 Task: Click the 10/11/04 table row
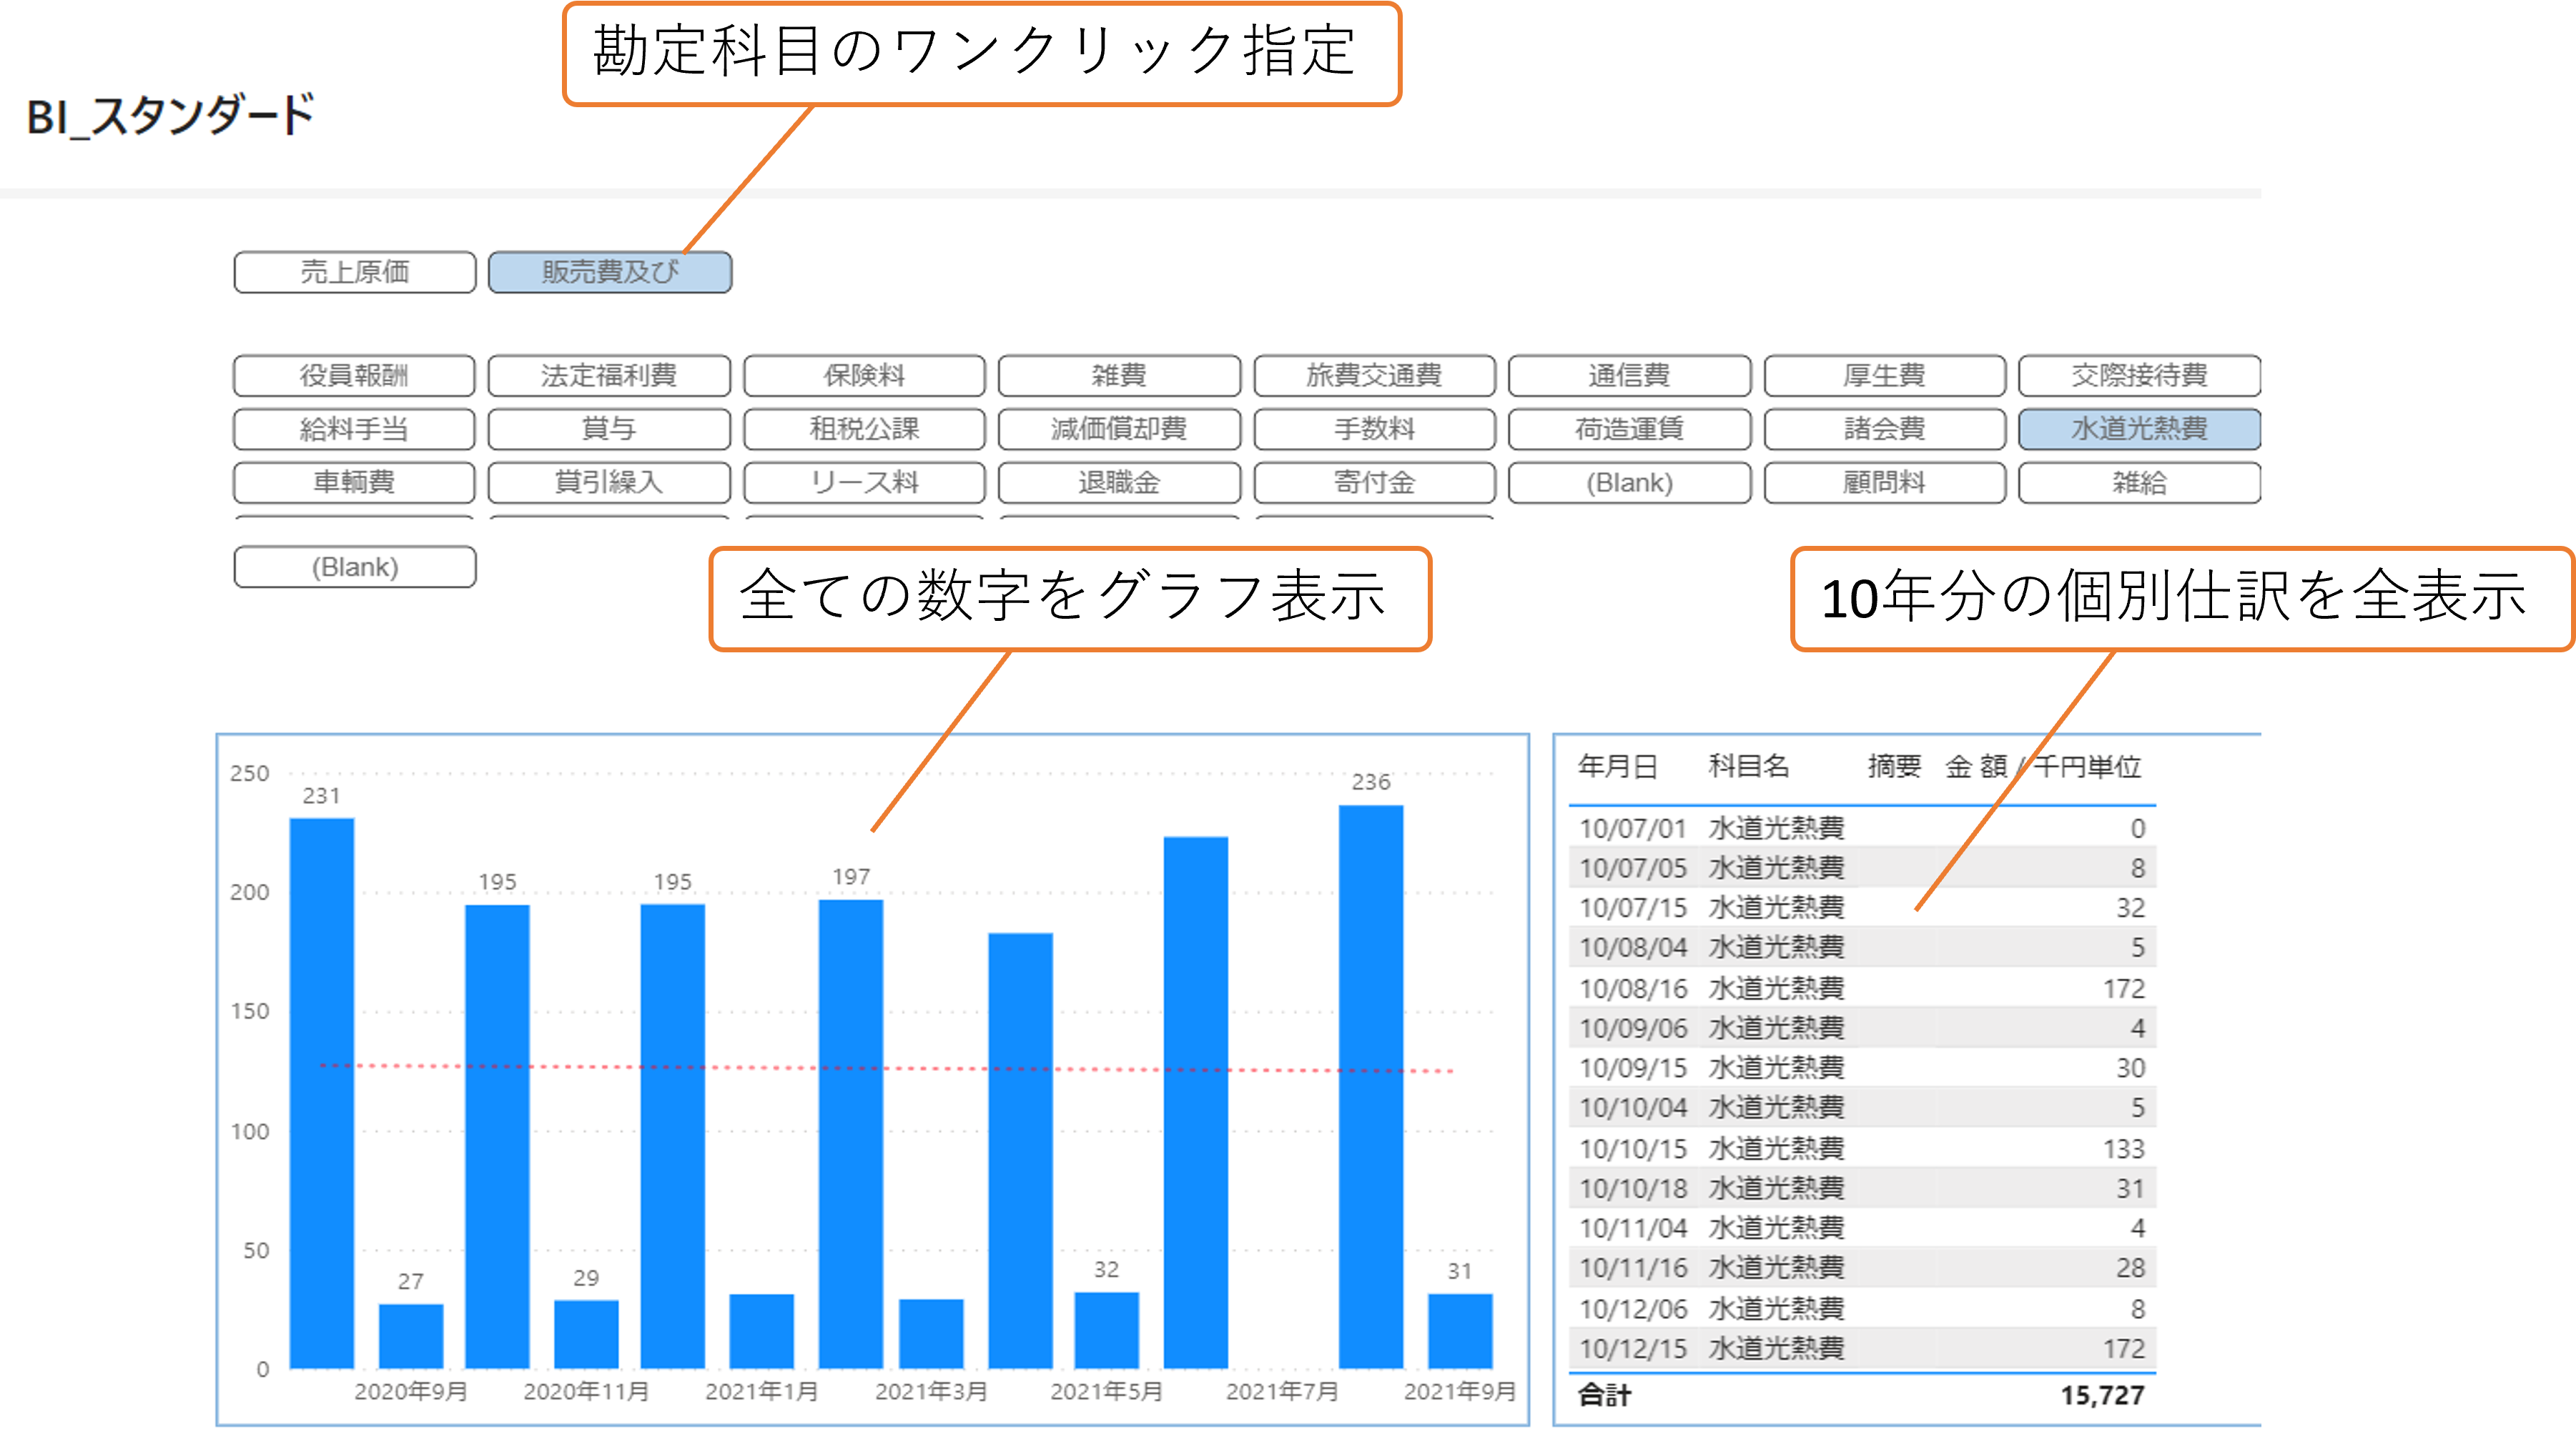[x=1862, y=1227]
